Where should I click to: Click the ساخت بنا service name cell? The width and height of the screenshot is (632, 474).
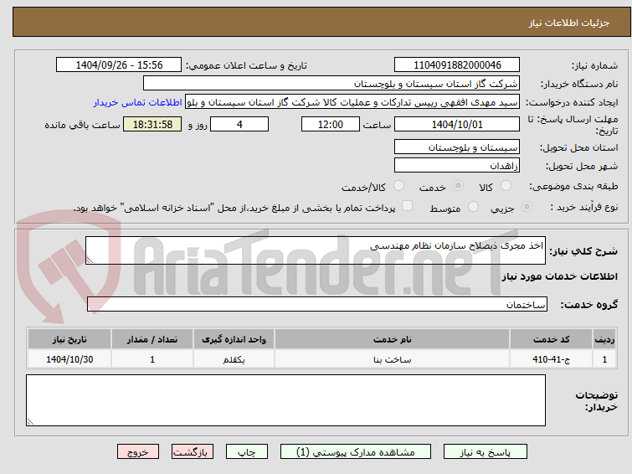point(393,359)
